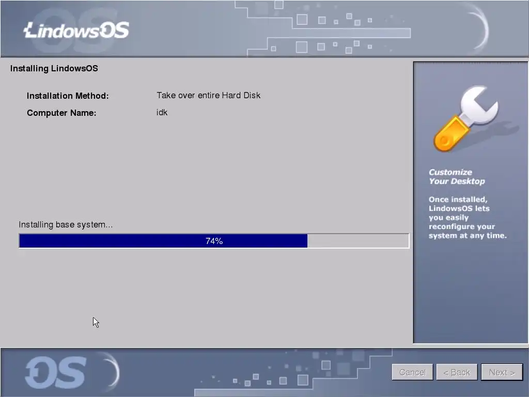The width and height of the screenshot is (529, 397).
Task: Click the 'Computer Name:' label
Action: pos(61,113)
